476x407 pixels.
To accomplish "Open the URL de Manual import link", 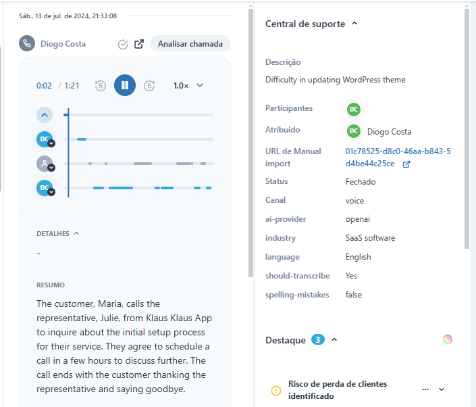I will (x=398, y=158).
